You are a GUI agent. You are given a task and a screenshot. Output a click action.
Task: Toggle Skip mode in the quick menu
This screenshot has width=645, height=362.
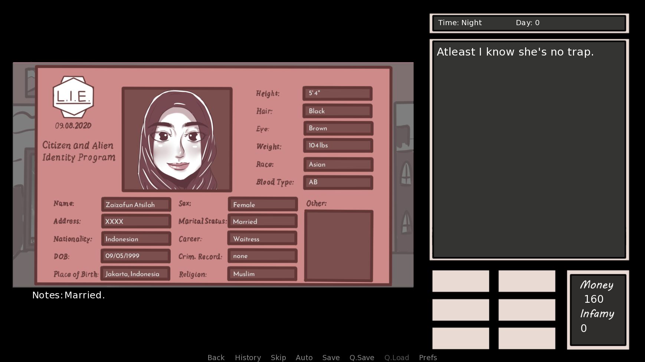[x=278, y=357]
